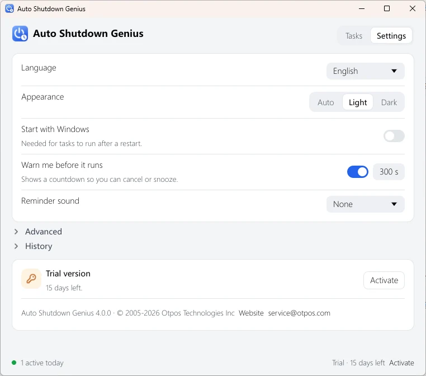Edit the 300 s countdown field
The image size is (426, 376).
[389, 172]
